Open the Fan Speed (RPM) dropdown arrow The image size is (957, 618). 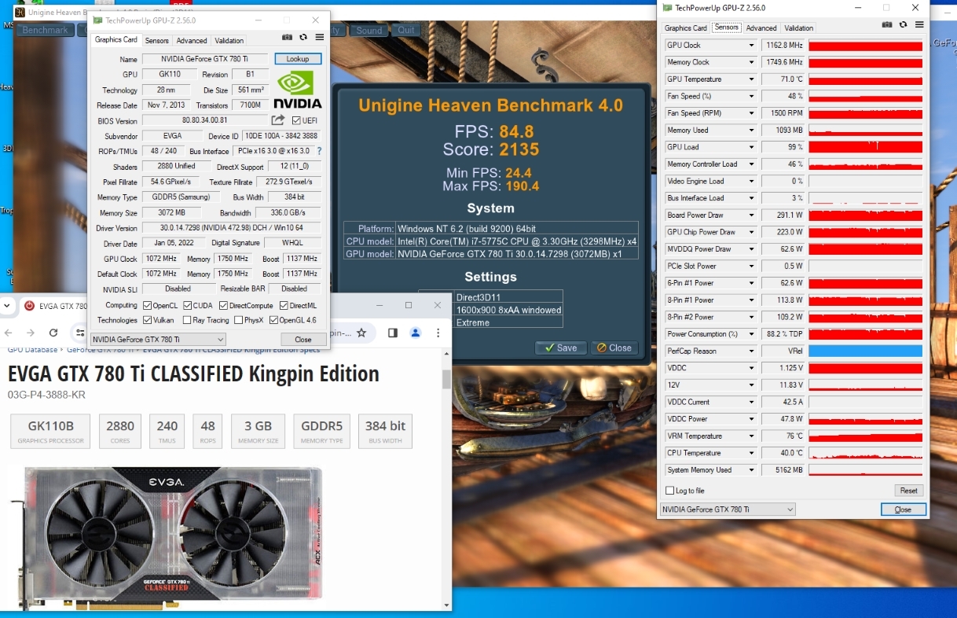pos(751,113)
